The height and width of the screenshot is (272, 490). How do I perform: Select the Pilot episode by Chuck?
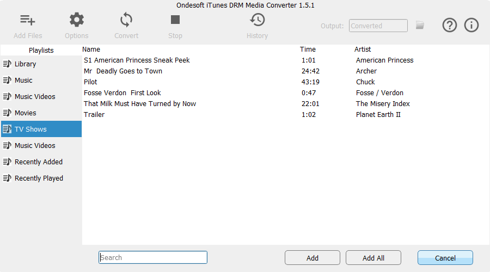point(90,82)
